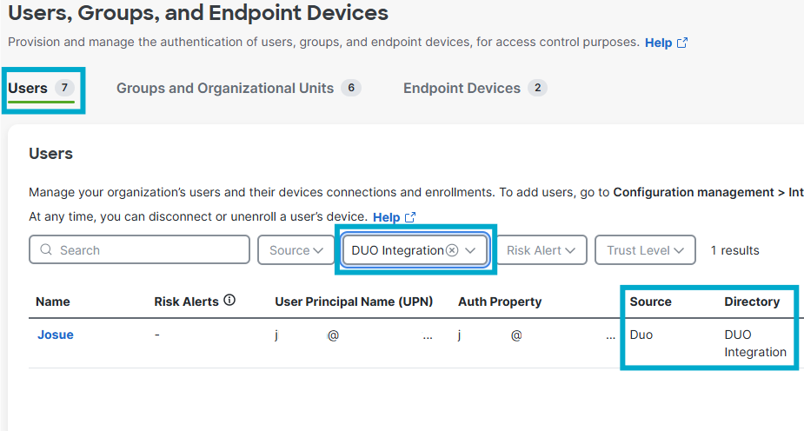
Task: Click the external-link icon beside second Help
Action: [x=410, y=217]
